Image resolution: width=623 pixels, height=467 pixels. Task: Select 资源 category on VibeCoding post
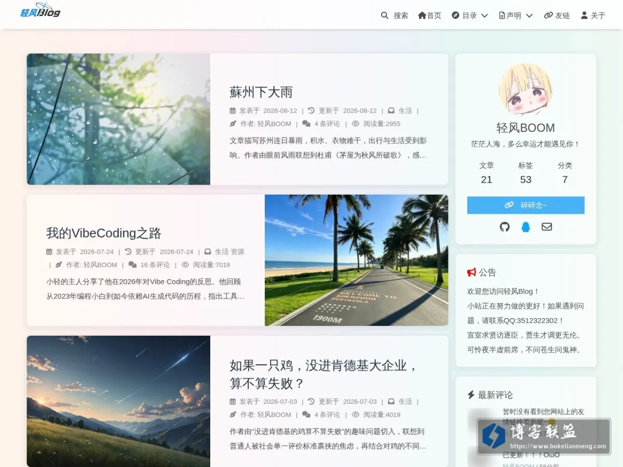pos(237,252)
